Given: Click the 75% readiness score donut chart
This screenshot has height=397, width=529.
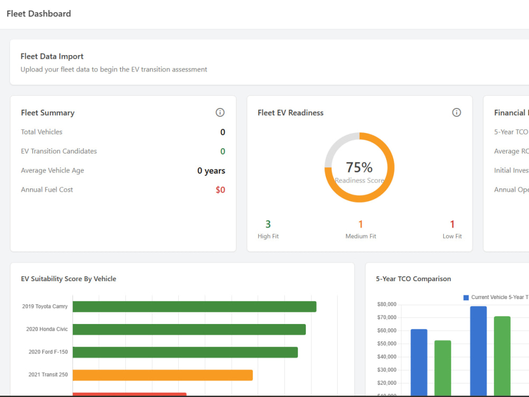Looking at the screenshot, I should [x=359, y=167].
